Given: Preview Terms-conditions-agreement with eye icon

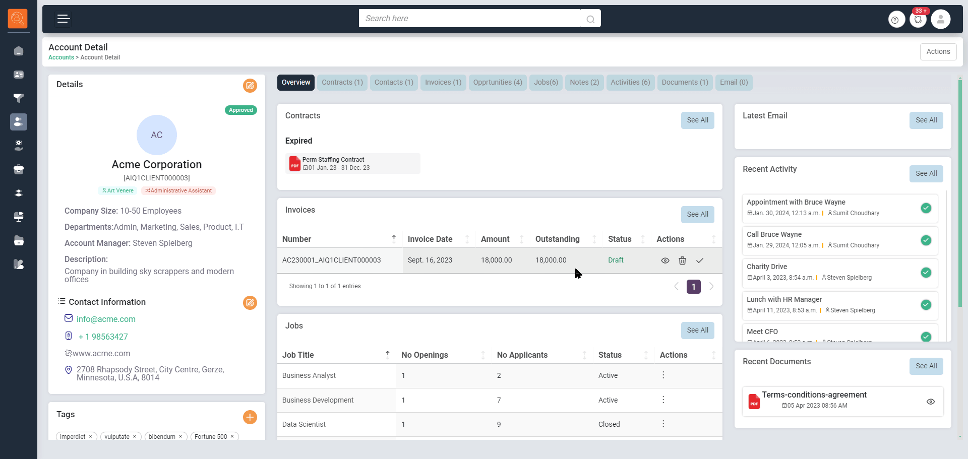Looking at the screenshot, I should (930, 402).
